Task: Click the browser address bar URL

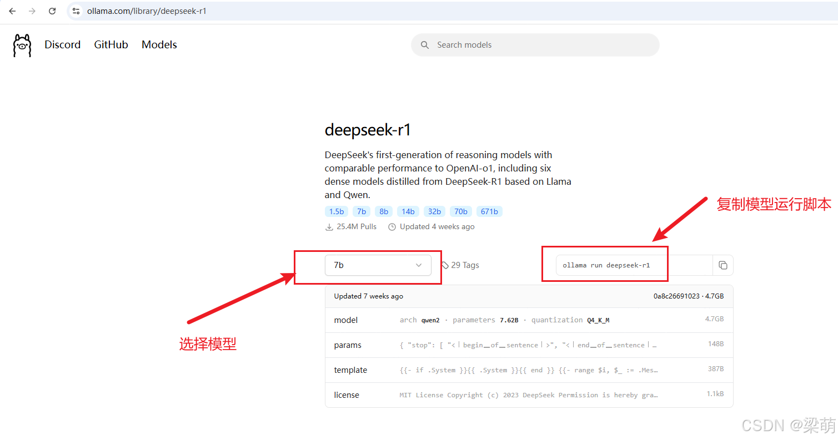Action: coord(147,11)
